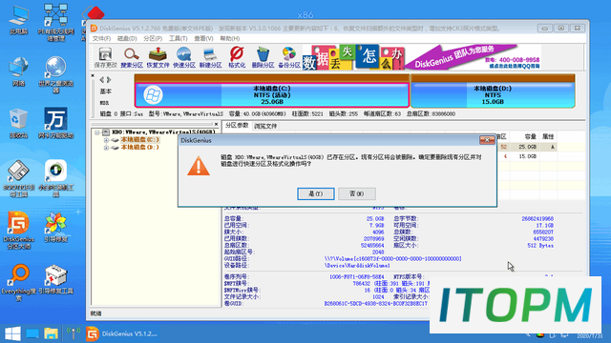Open the 工具(T) menu
The width and height of the screenshot is (611, 343).
pos(179,38)
